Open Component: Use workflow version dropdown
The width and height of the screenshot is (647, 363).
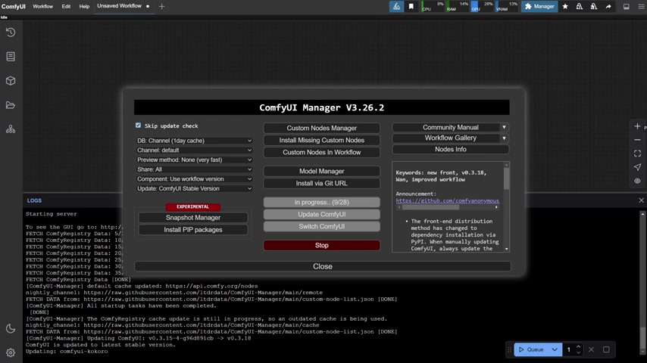[194, 178]
